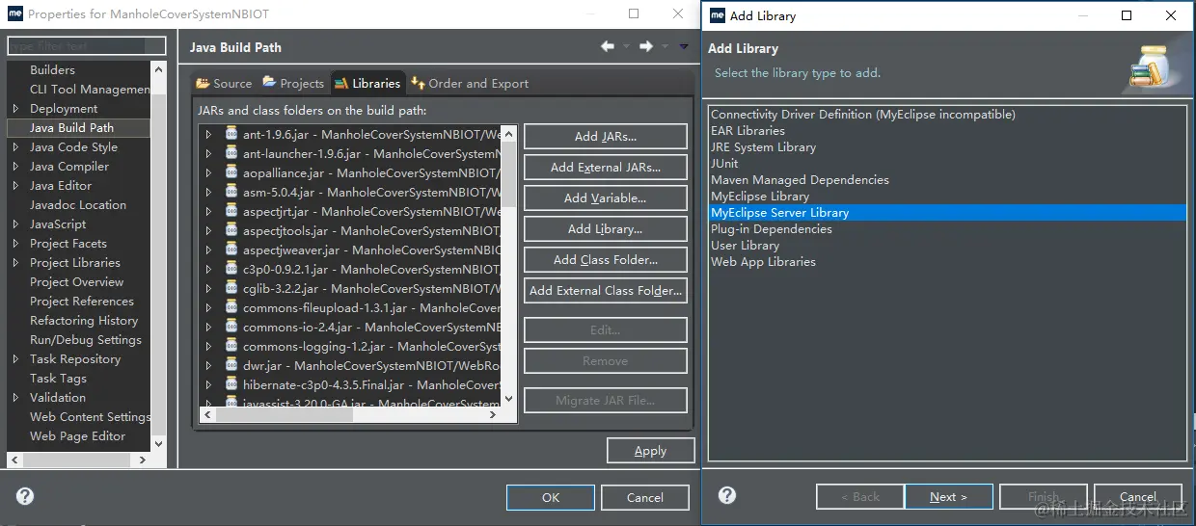The height and width of the screenshot is (526, 1196).
Task: Click the Add JARs... button
Action: click(x=606, y=137)
